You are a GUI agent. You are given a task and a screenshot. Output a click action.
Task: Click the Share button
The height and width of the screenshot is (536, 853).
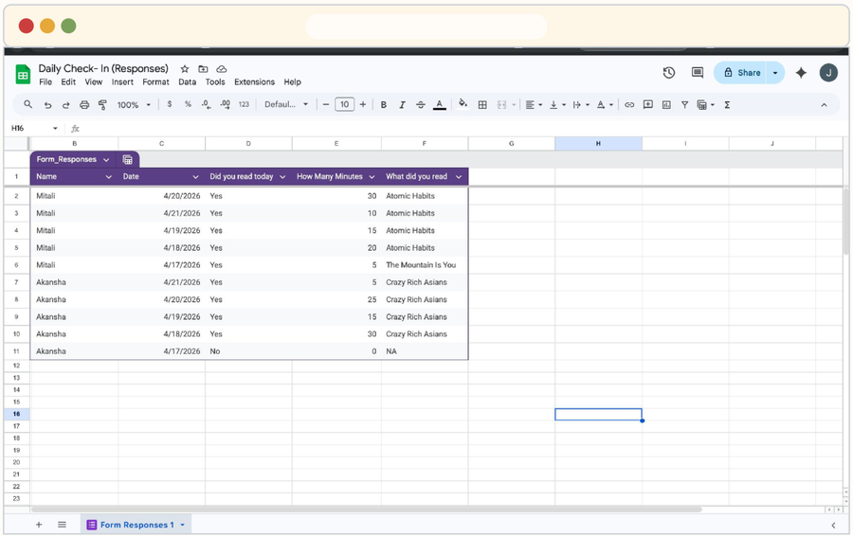740,73
